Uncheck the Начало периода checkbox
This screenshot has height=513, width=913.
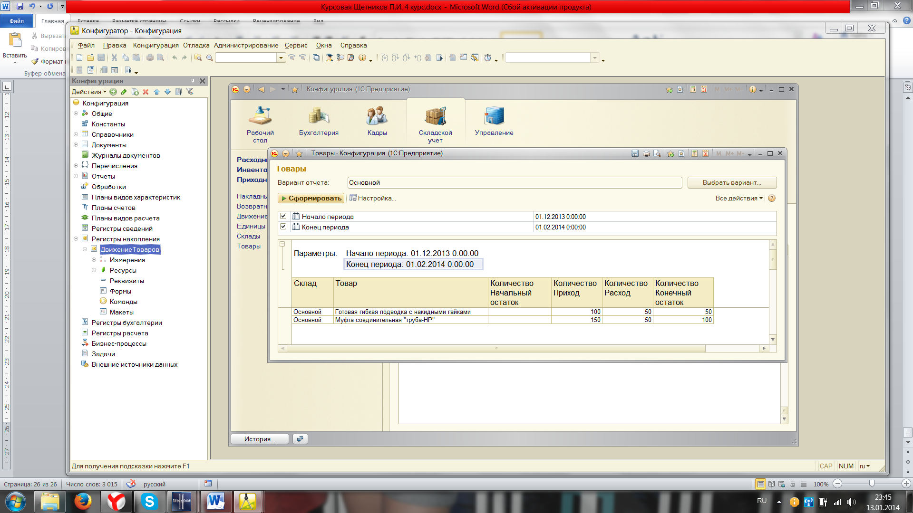pyautogui.click(x=283, y=216)
